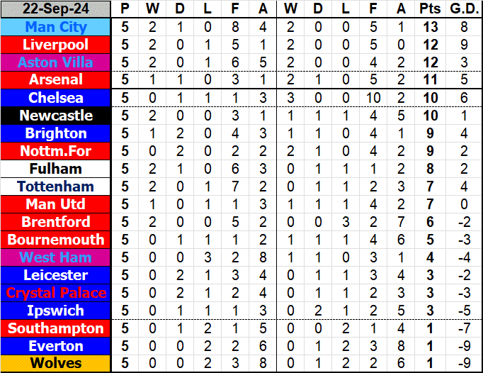Select the Crystal Palace team cell
The width and height of the screenshot is (483, 373).
click(56, 293)
